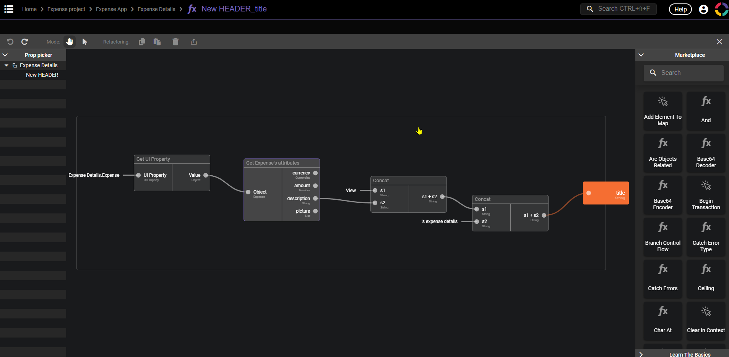Click the Marketplace search field
Viewport: 729px width, 357px height.
(684, 73)
